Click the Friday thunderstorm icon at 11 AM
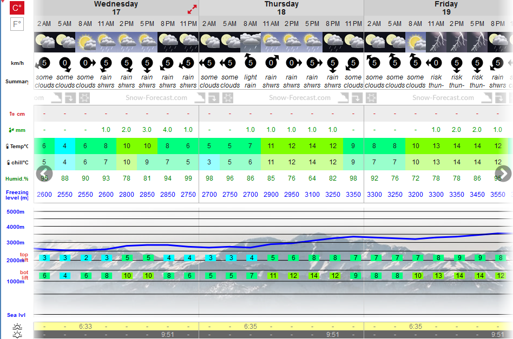 [x=436, y=42]
